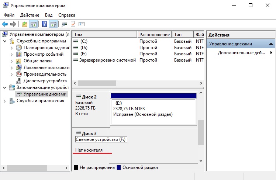Select Службы и приложения node
Image resolution: width=276 pixels, height=180 pixels.
point(40,101)
